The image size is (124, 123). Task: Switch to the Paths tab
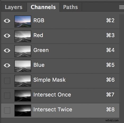click(x=70, y=7)
